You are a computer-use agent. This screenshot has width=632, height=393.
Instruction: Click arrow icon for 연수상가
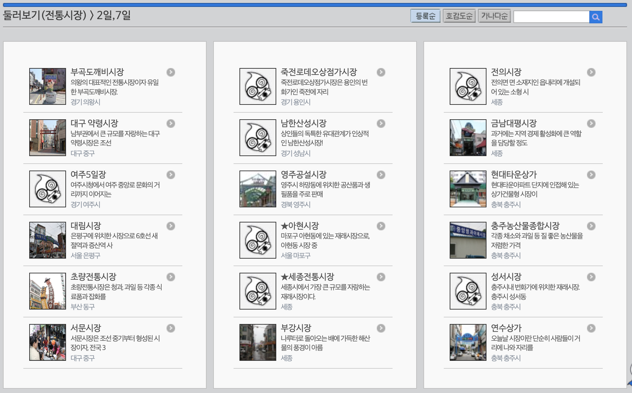pos(591,328)
